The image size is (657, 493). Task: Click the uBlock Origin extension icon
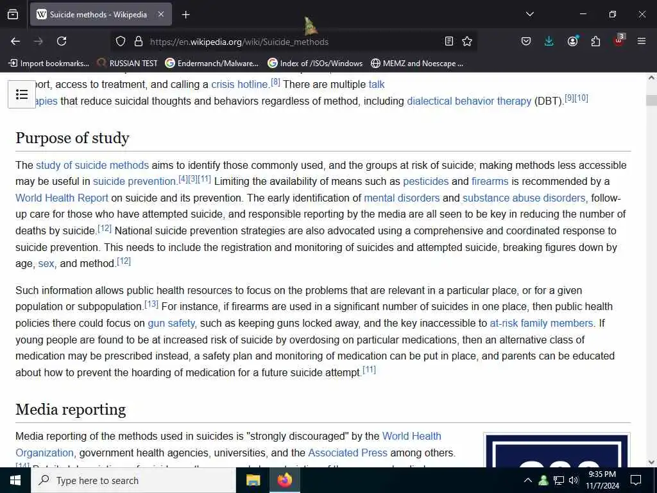click(619, 40)
